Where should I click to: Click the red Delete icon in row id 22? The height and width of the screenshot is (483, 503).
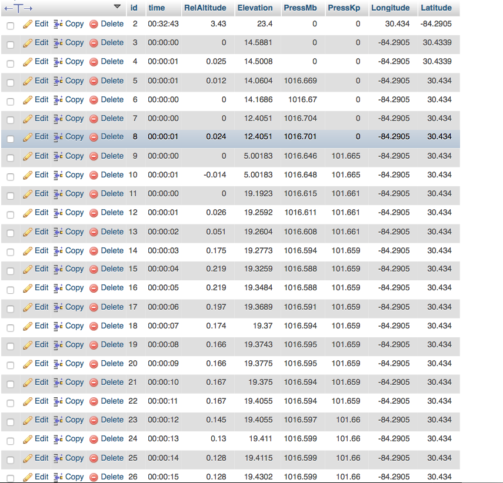pyautogui.click(x=94, y=401)
